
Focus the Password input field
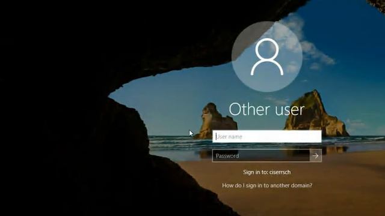pyautogui.click(x=261, y=156)
